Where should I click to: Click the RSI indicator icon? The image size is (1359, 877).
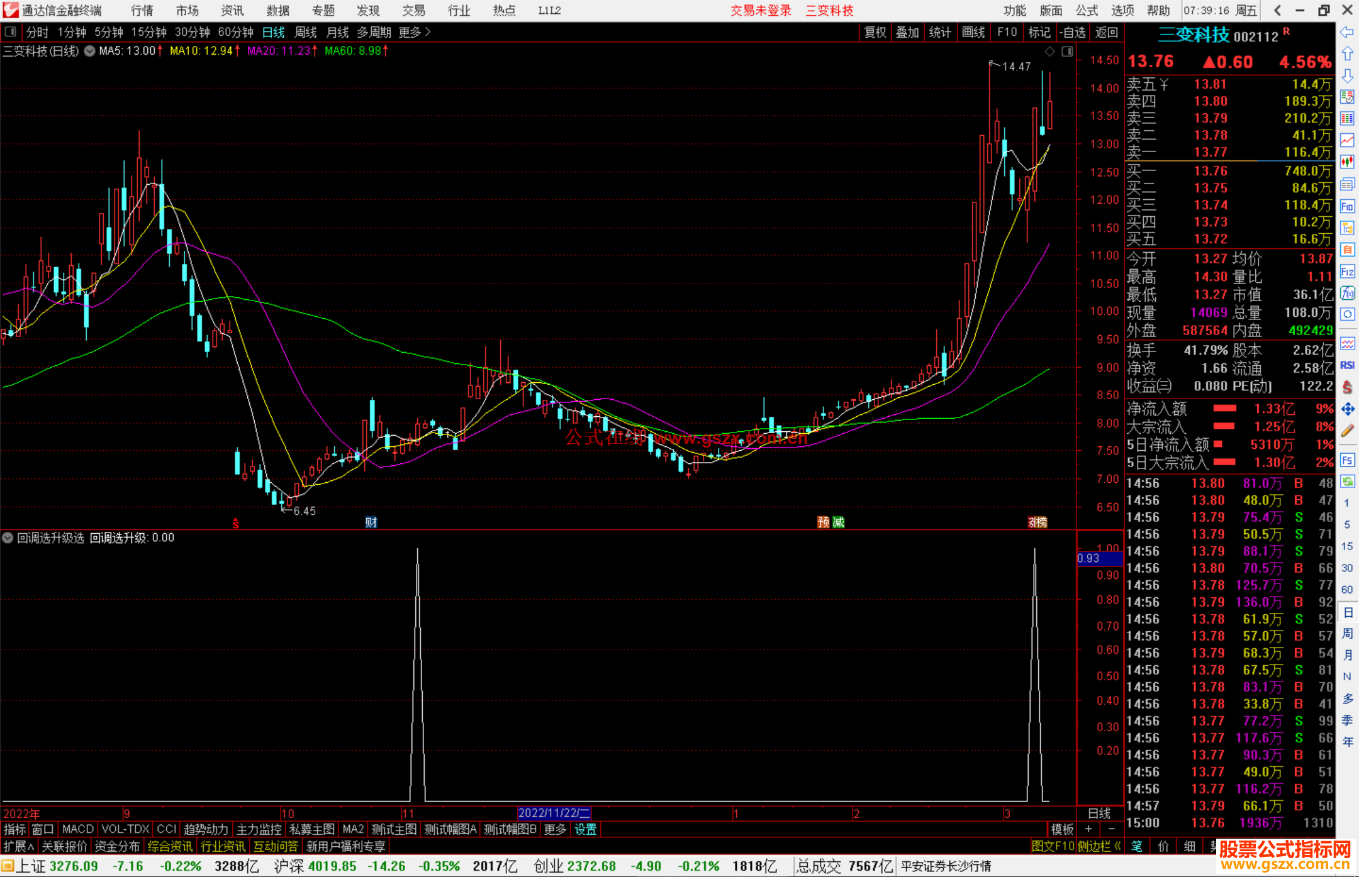(1347, 365)
